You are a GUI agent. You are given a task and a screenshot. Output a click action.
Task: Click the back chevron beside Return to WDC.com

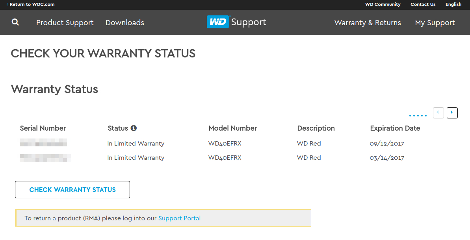[7, 4]
